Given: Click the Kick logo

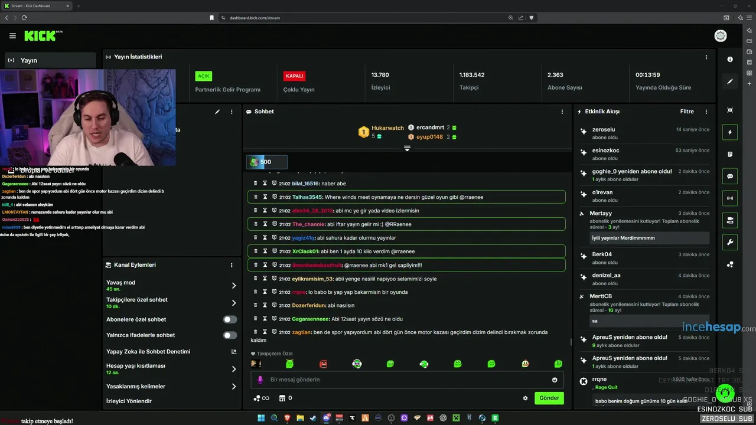Looking at the screenshot, I should click(x=43, y=36).
